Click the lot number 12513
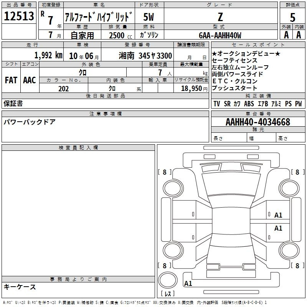This screenshot has width=307, height=307. pos(19,16)
